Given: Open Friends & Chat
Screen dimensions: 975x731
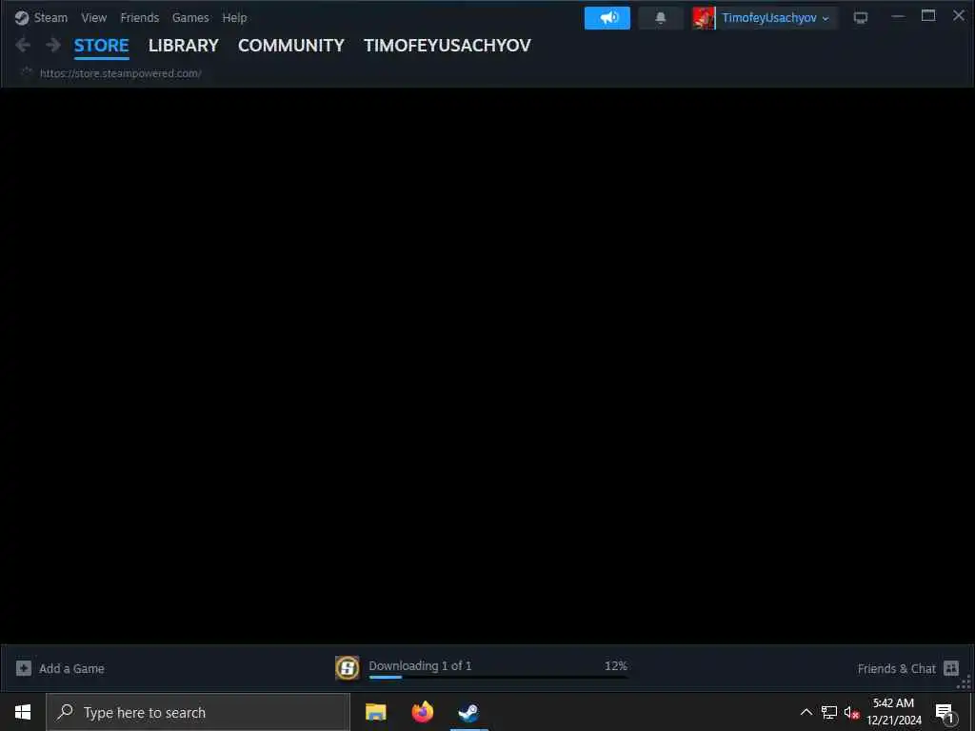Looking at the screenshot, I should [x=896, y=669].
